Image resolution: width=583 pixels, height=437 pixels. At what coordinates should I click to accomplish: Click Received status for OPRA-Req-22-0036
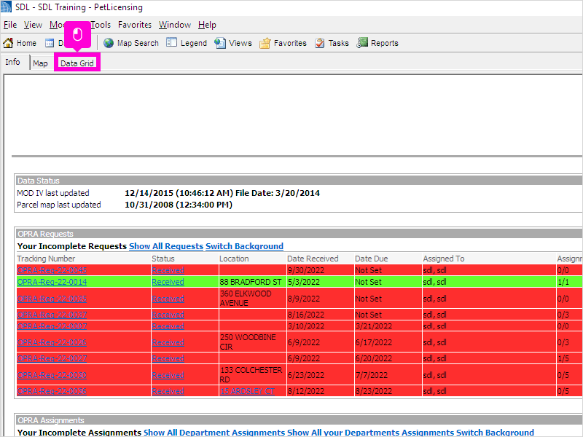point(168,391)
